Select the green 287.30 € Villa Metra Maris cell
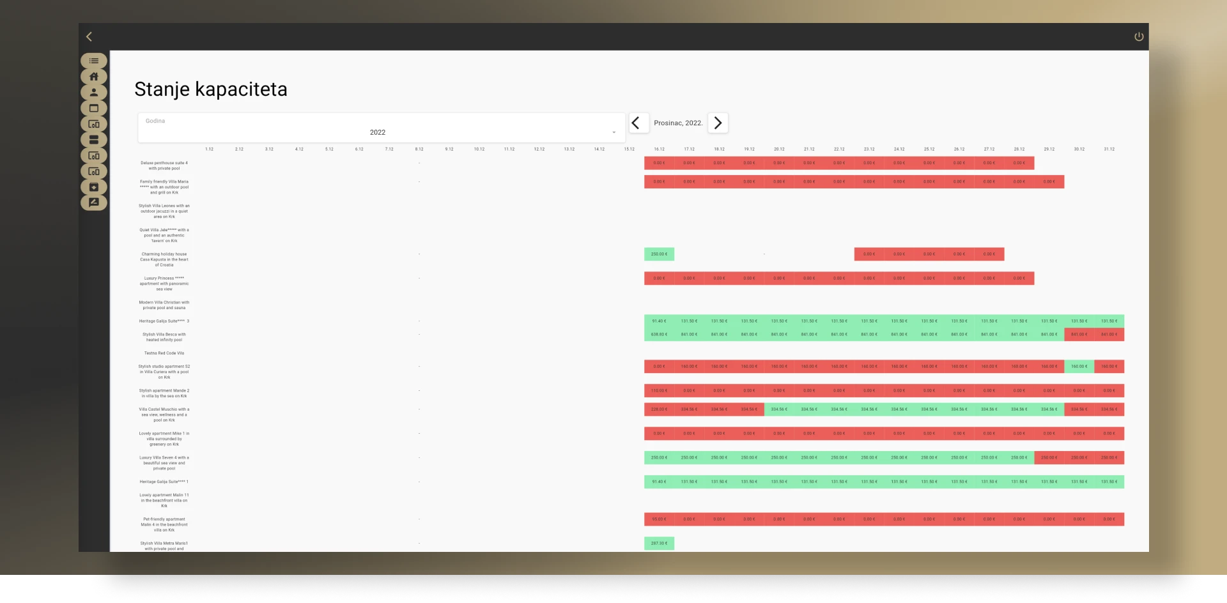Image resolution: width=1227 pixels, height=603 pixels. click(659, 544)
